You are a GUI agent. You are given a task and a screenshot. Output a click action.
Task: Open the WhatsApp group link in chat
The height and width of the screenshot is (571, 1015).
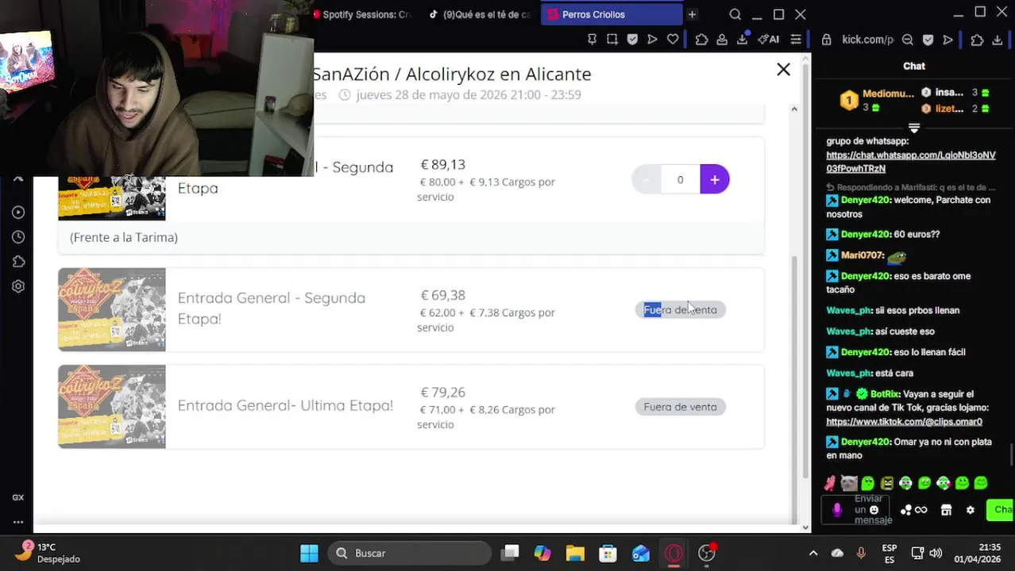910,162
